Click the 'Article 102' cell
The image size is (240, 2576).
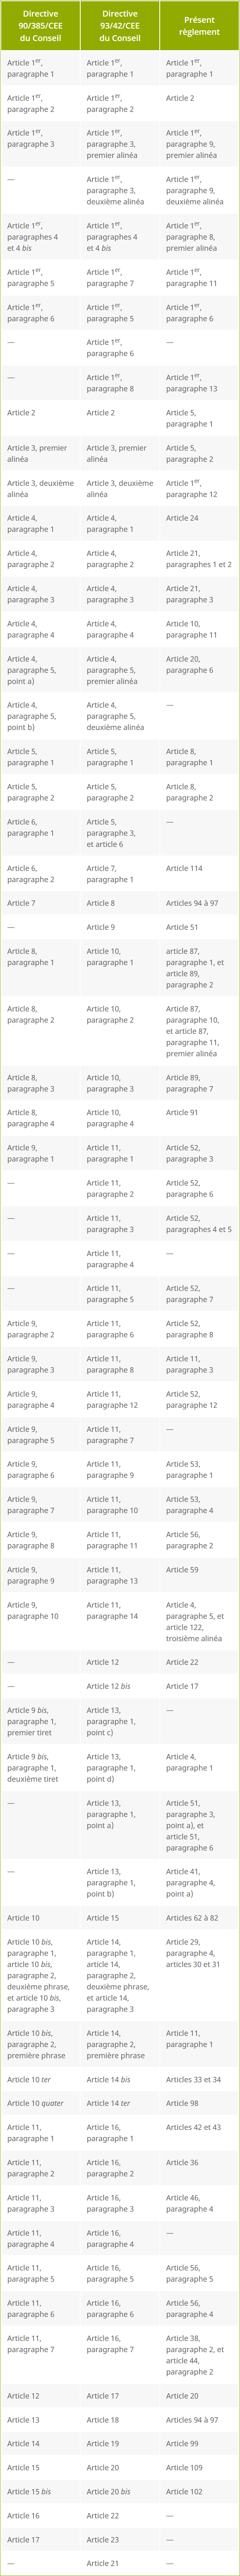coord(199,2491)
